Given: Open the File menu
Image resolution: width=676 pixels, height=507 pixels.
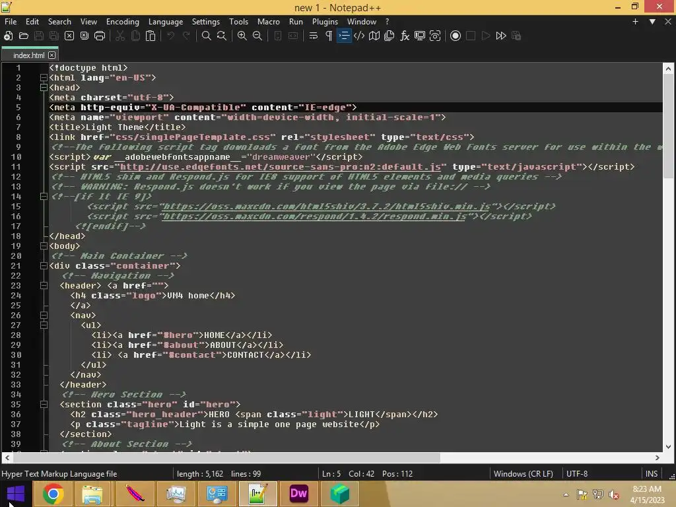Looking at the screenshot, I should 11,22.
